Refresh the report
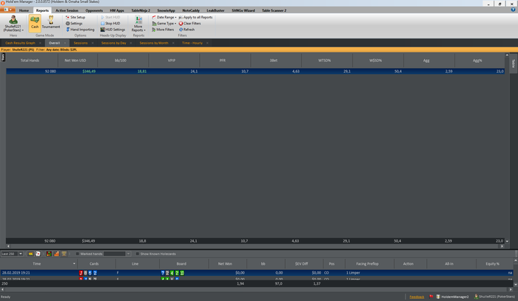518x301 pixels. click(187, 30)
